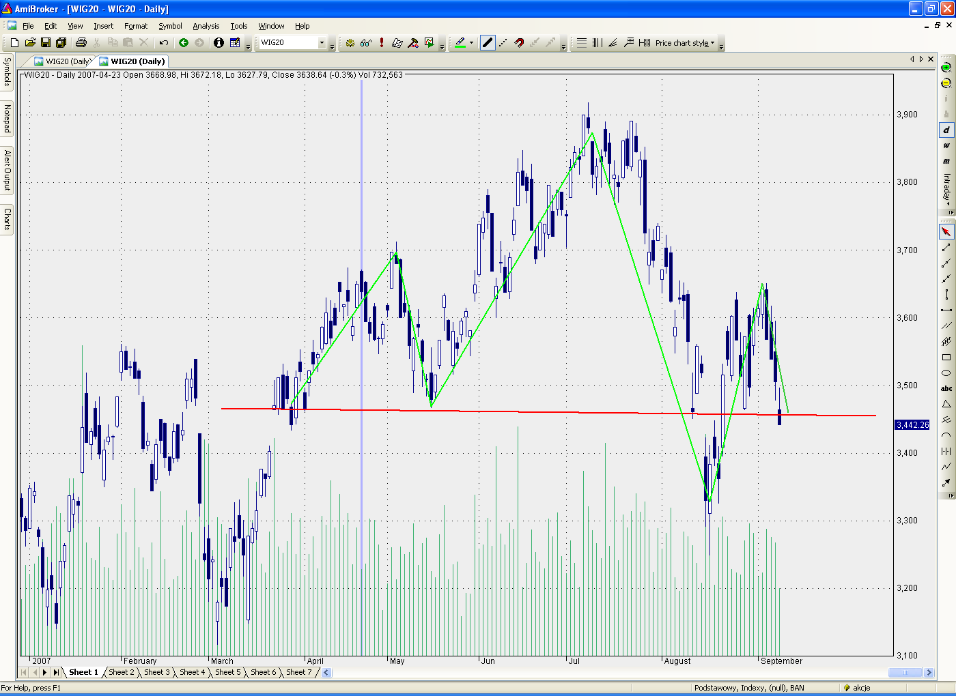Undo the last action

(164, 43)
